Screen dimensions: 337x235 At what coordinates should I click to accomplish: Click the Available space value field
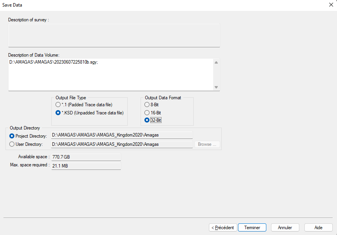click(x=86, y=157)
